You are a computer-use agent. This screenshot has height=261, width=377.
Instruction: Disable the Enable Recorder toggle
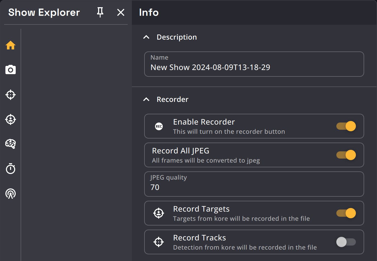click(x=346, y=126)
